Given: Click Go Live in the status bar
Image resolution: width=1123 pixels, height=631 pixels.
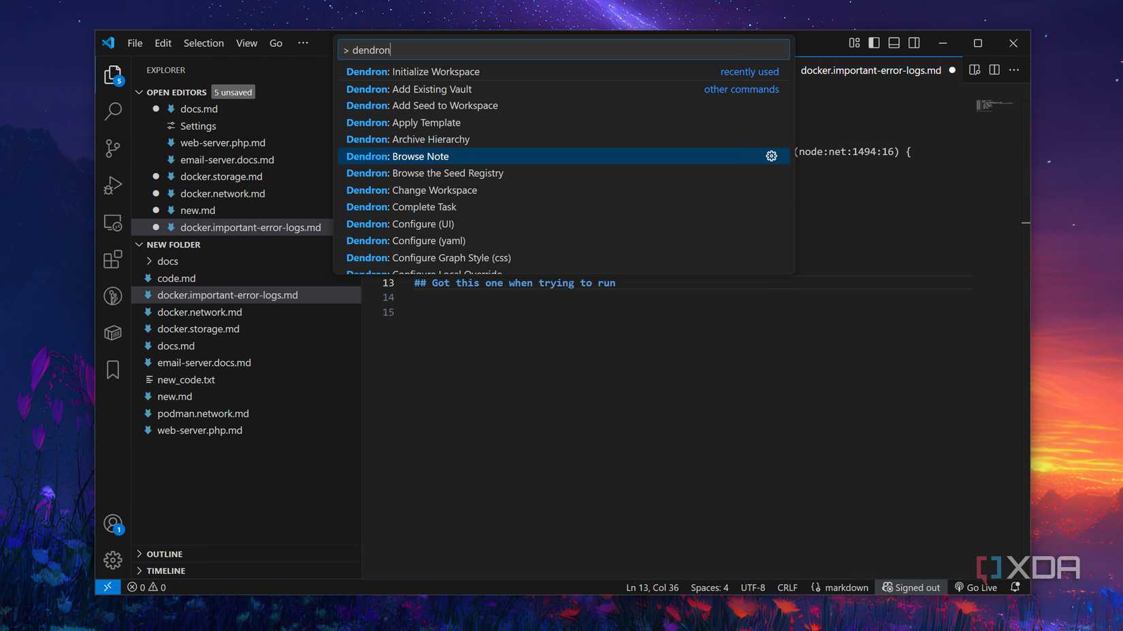Looking at the screenshot, I should click(975, 587).
